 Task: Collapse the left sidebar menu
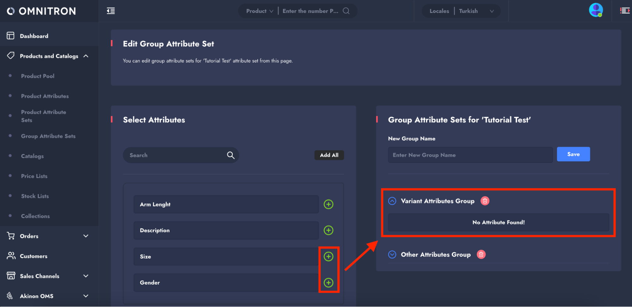coord(111,11)
